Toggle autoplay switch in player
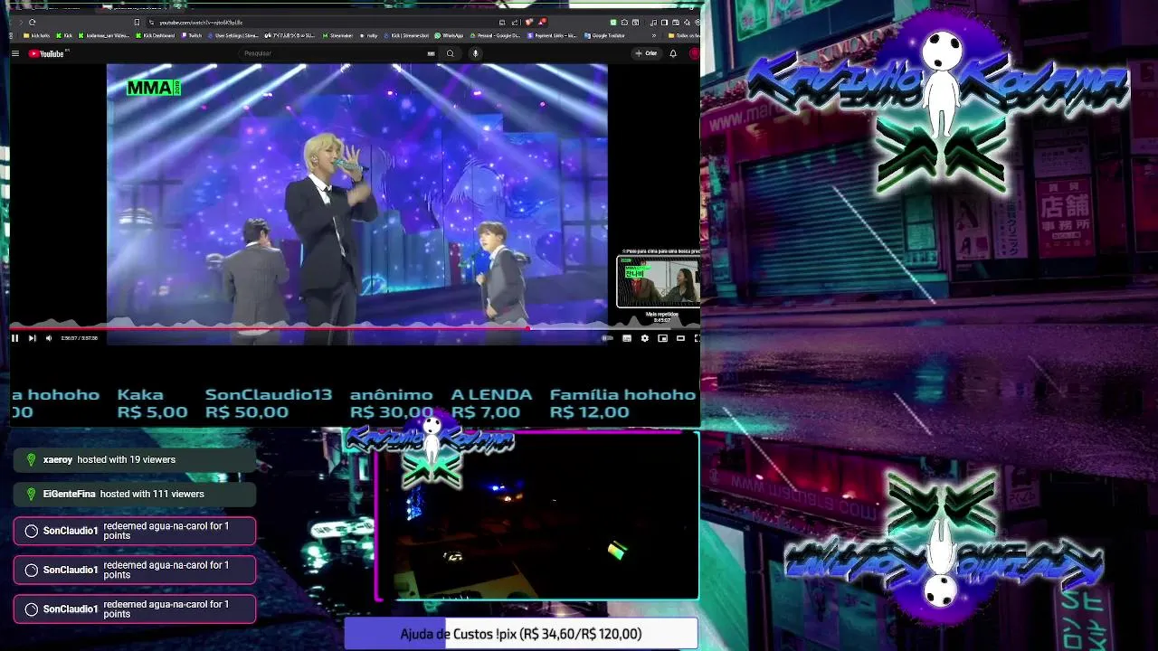Image resolution: width=1158 pixels, height=651 pixels. (608, 338)
